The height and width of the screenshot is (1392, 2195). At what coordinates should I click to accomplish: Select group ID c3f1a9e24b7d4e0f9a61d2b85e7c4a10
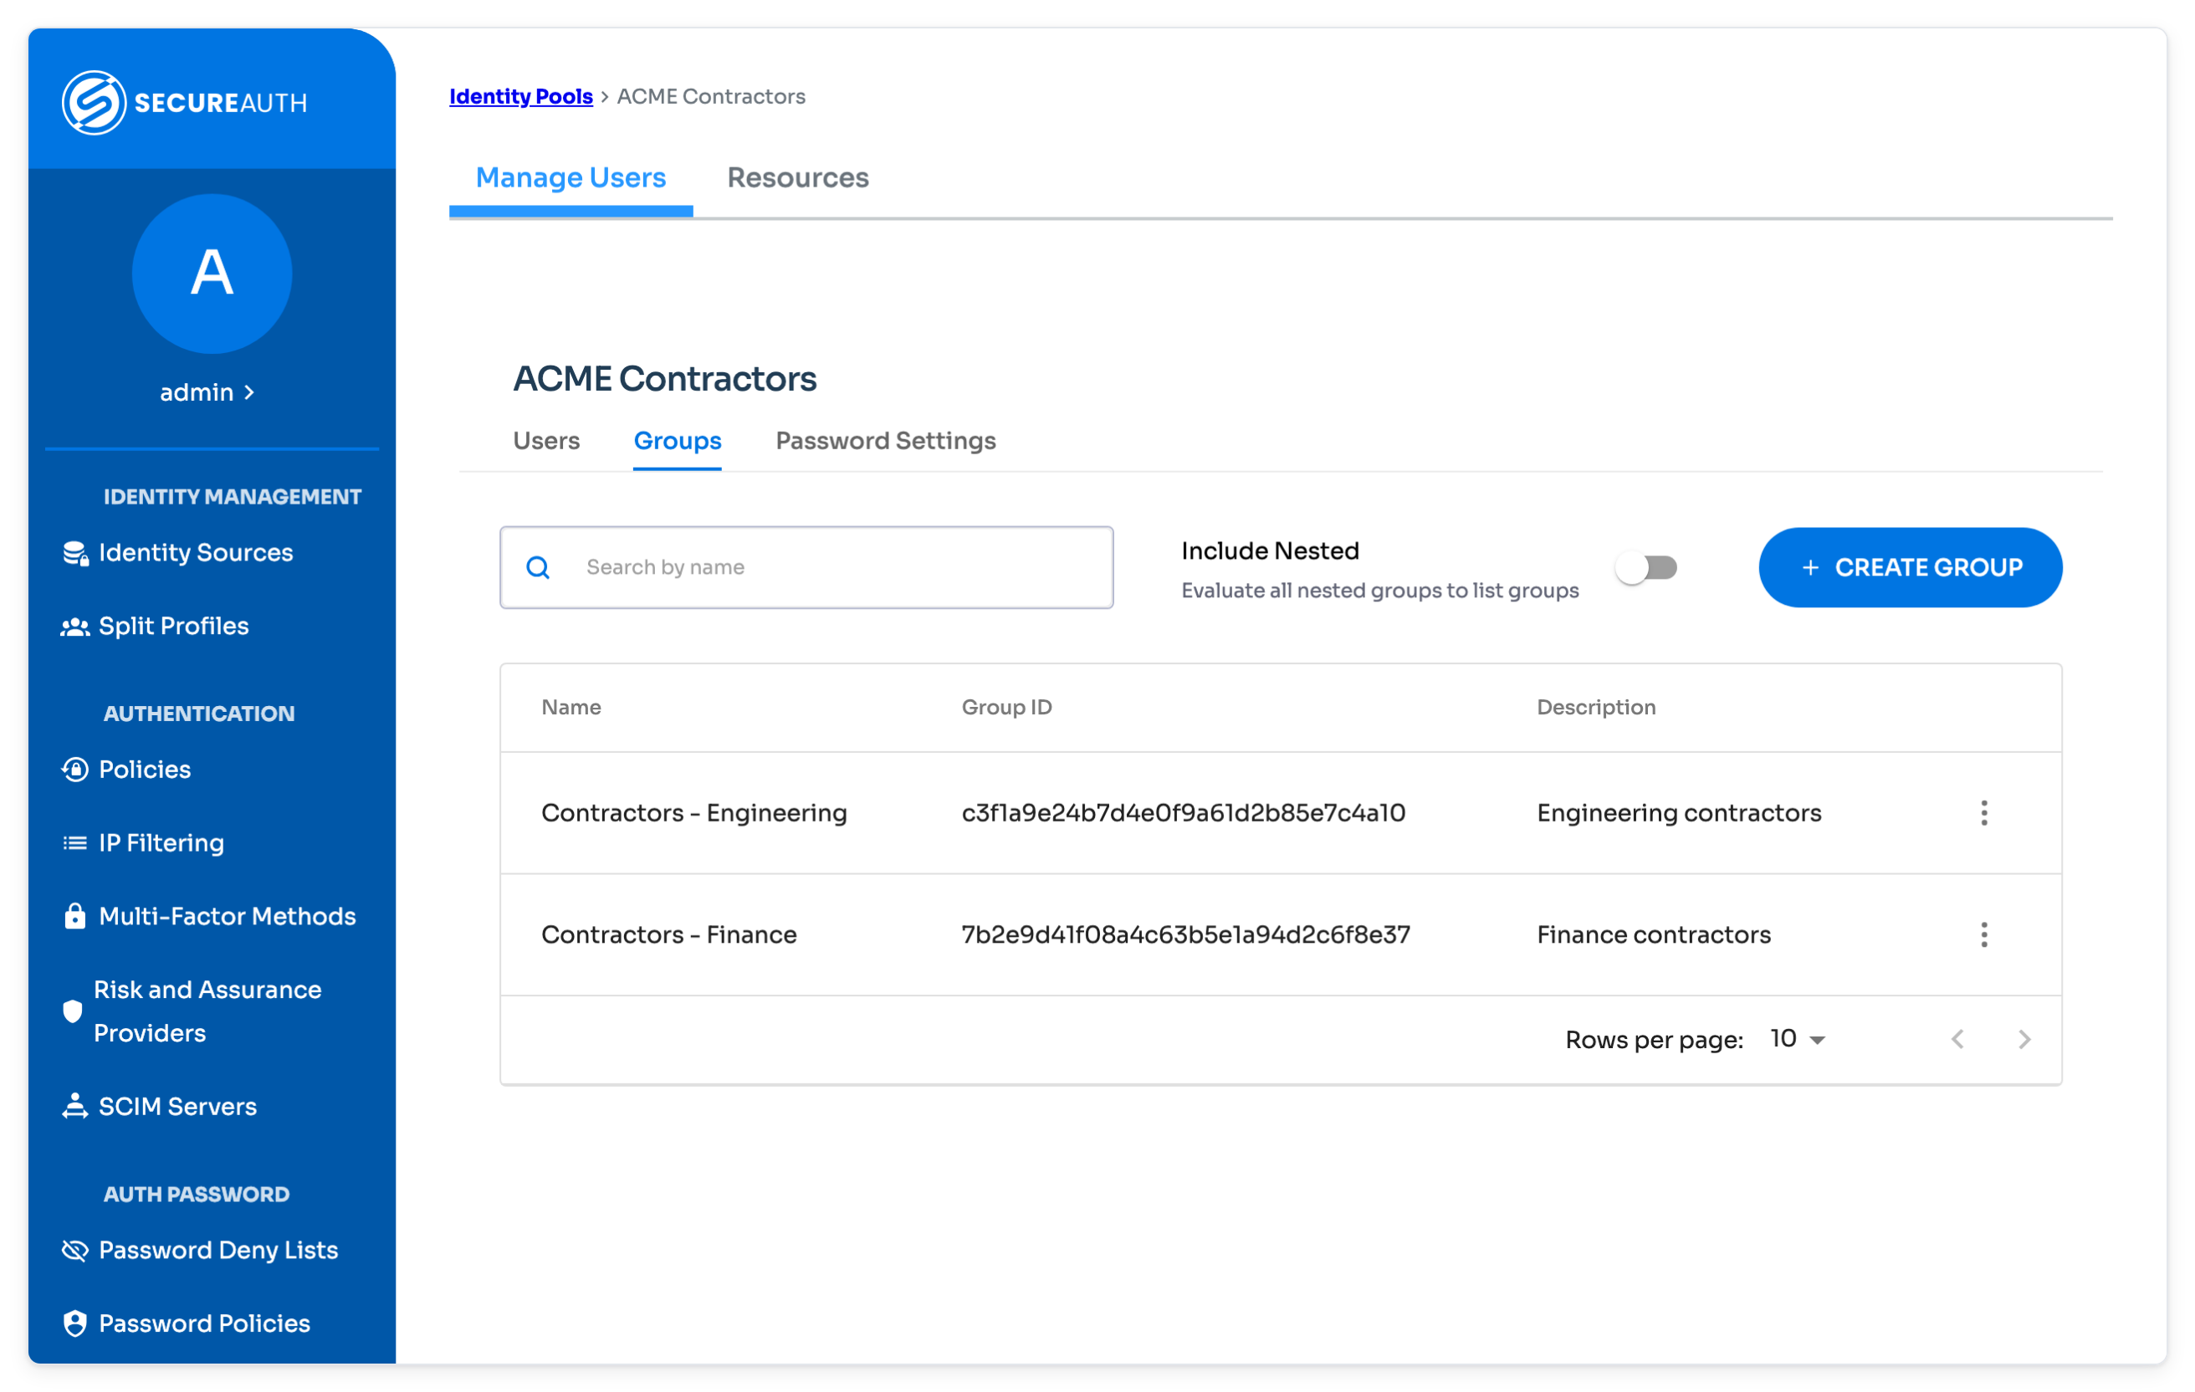pyautogui.click(x=1183, y=813)
